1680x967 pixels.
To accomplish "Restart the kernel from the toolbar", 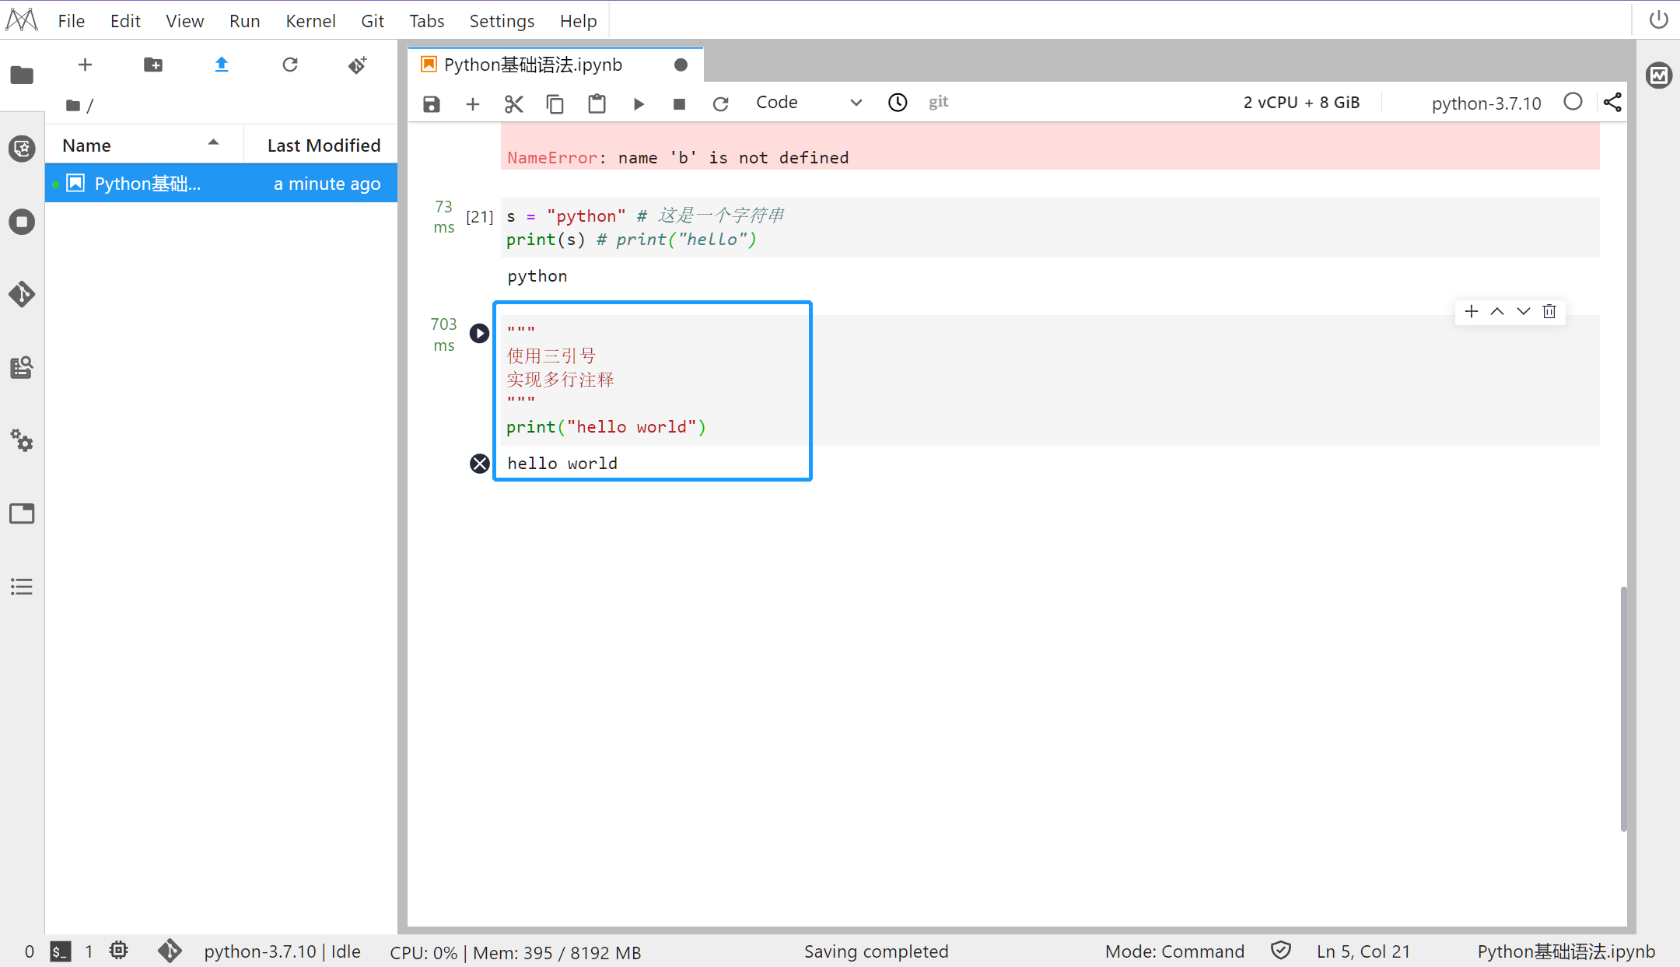I will tap(721, 103).
